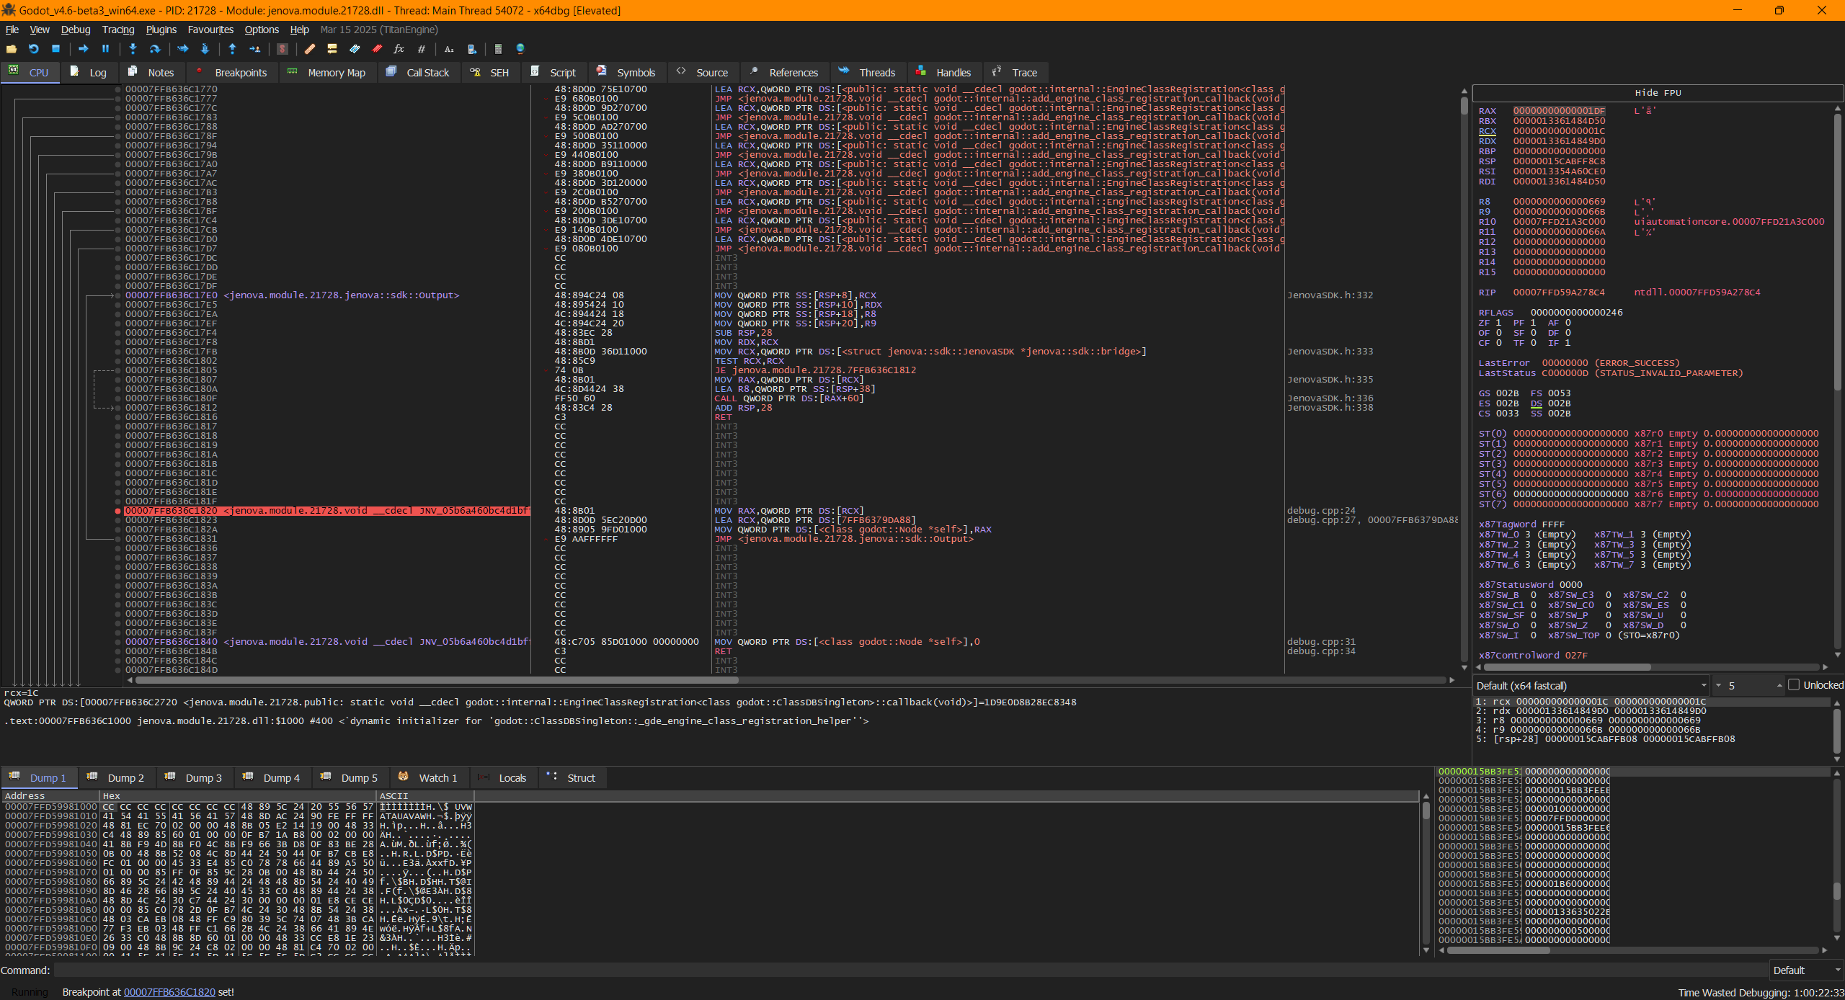Viewport: 1845px width, 1000px height.
Task: Open the Options menu
Action: 262,30
